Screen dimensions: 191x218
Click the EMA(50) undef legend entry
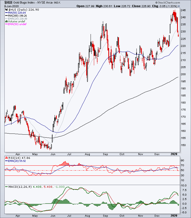[17, 24]
